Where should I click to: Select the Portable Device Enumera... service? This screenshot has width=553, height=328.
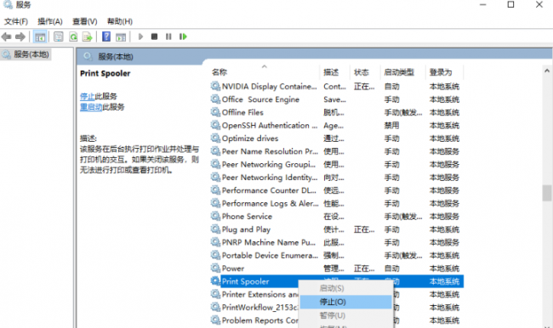coord(270,255)
